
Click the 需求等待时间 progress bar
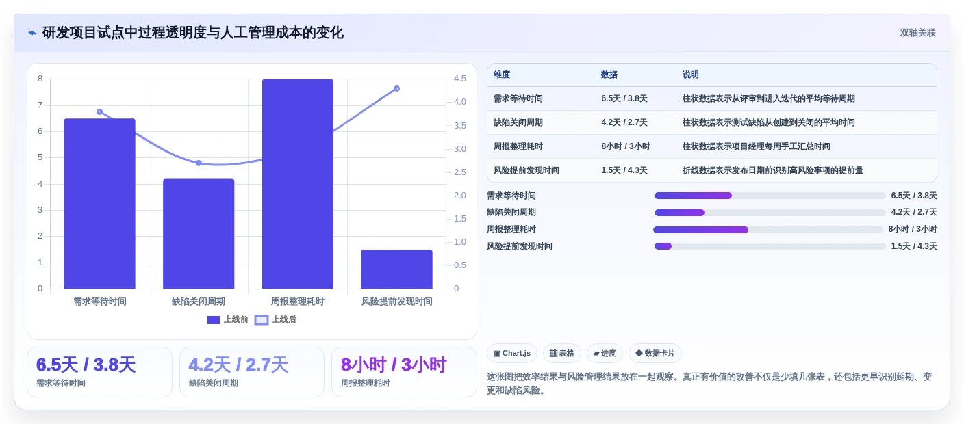point(770,196)
